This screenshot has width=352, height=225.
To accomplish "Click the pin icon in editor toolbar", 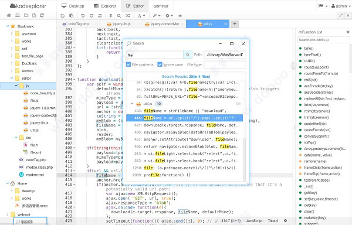I will click(110, 16).
